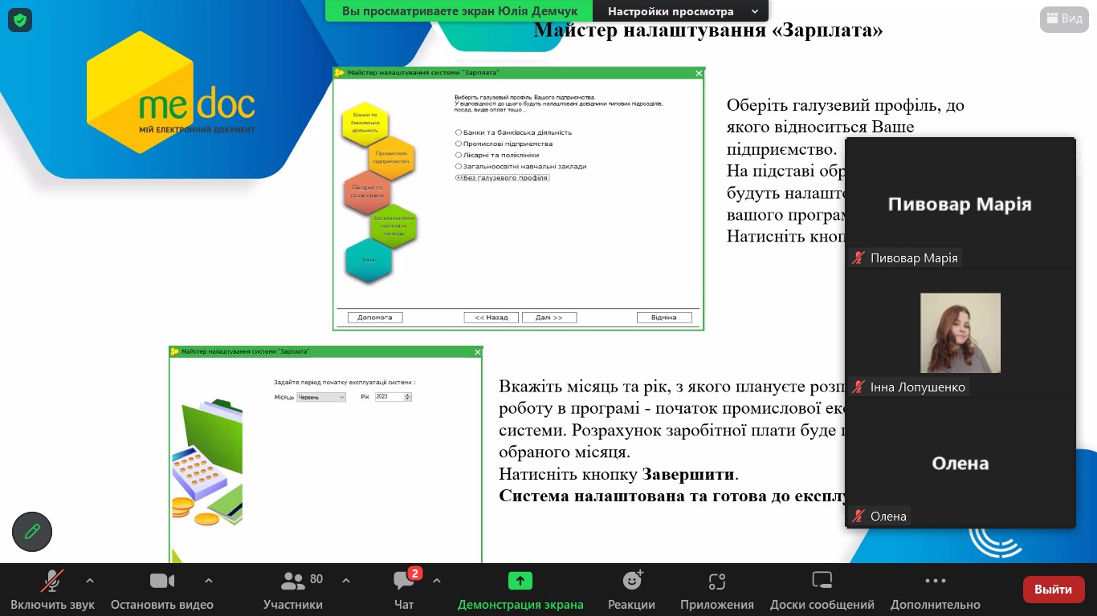Open the Participants panel icon
The height and width of the screenshot is (616, 1097).
click(293, 581)
